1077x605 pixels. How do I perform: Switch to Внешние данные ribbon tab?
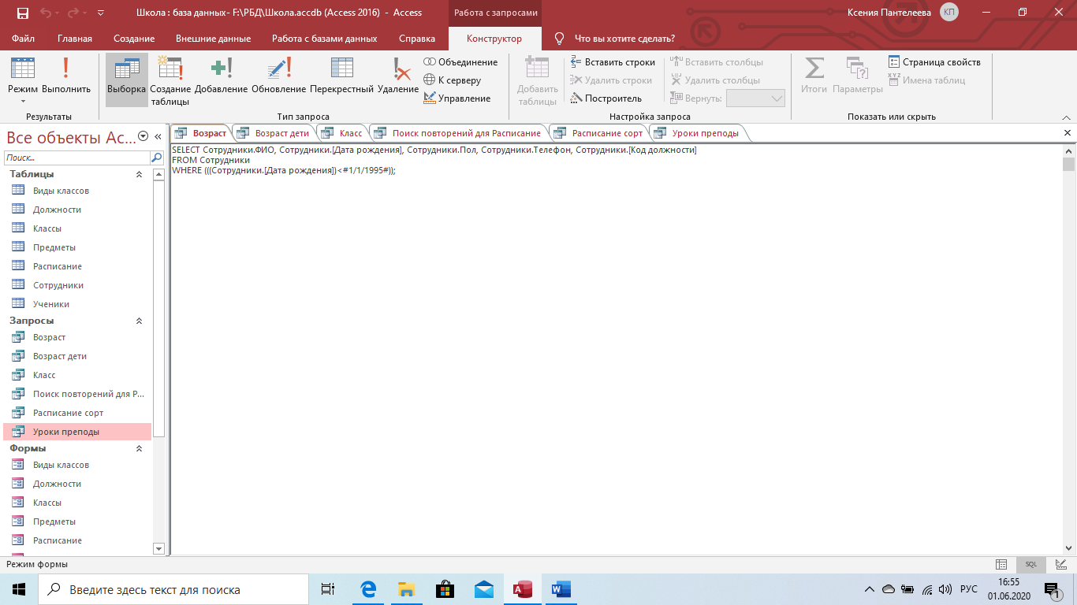click(x=213, y=39)
